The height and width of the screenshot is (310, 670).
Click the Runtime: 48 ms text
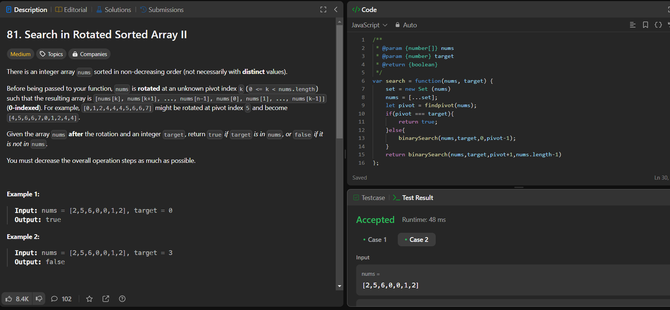(x=424, y=220)
